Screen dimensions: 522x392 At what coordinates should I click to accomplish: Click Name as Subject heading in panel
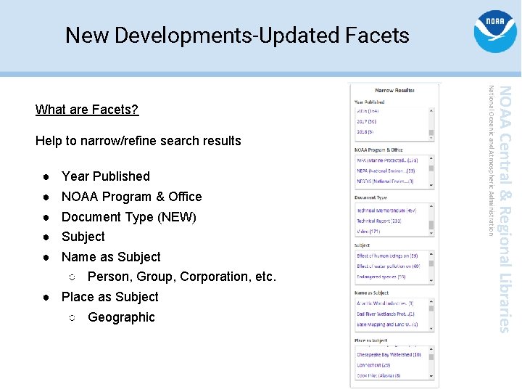point(371,293)
